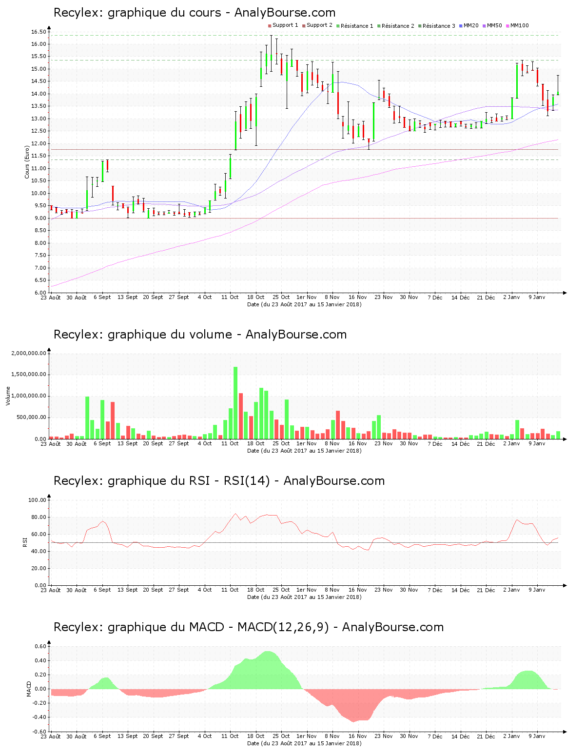Click the 'RSI' y-axis label
The width and height of the screenshot is (585, 756).
[x=25, y=542]
